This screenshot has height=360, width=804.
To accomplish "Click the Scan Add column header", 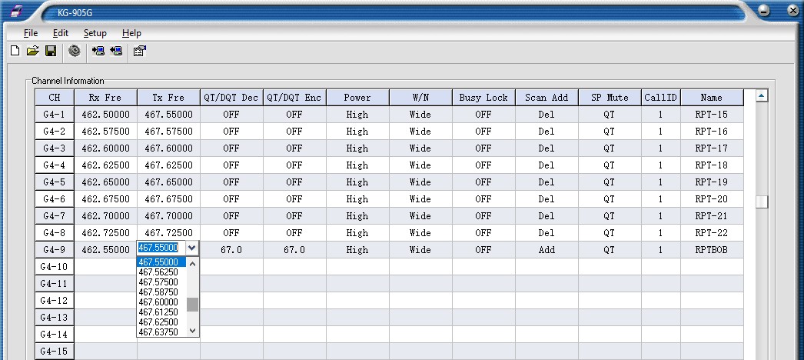I will (547, 98).
